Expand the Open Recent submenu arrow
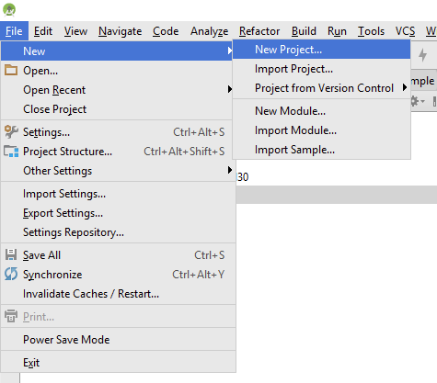Image resolution: width=437 pixels, height=383 pixels. (230, 89)
